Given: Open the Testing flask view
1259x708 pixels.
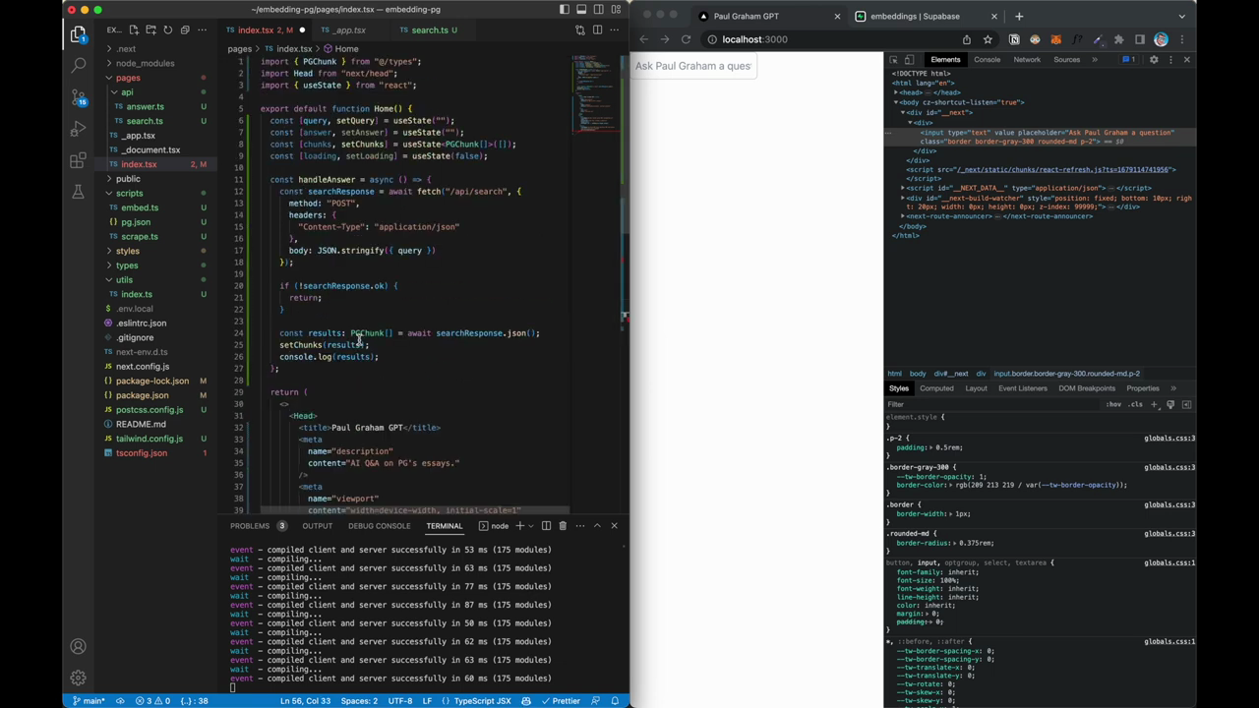Looking at the screenshot, I should (x=78, y=192).
